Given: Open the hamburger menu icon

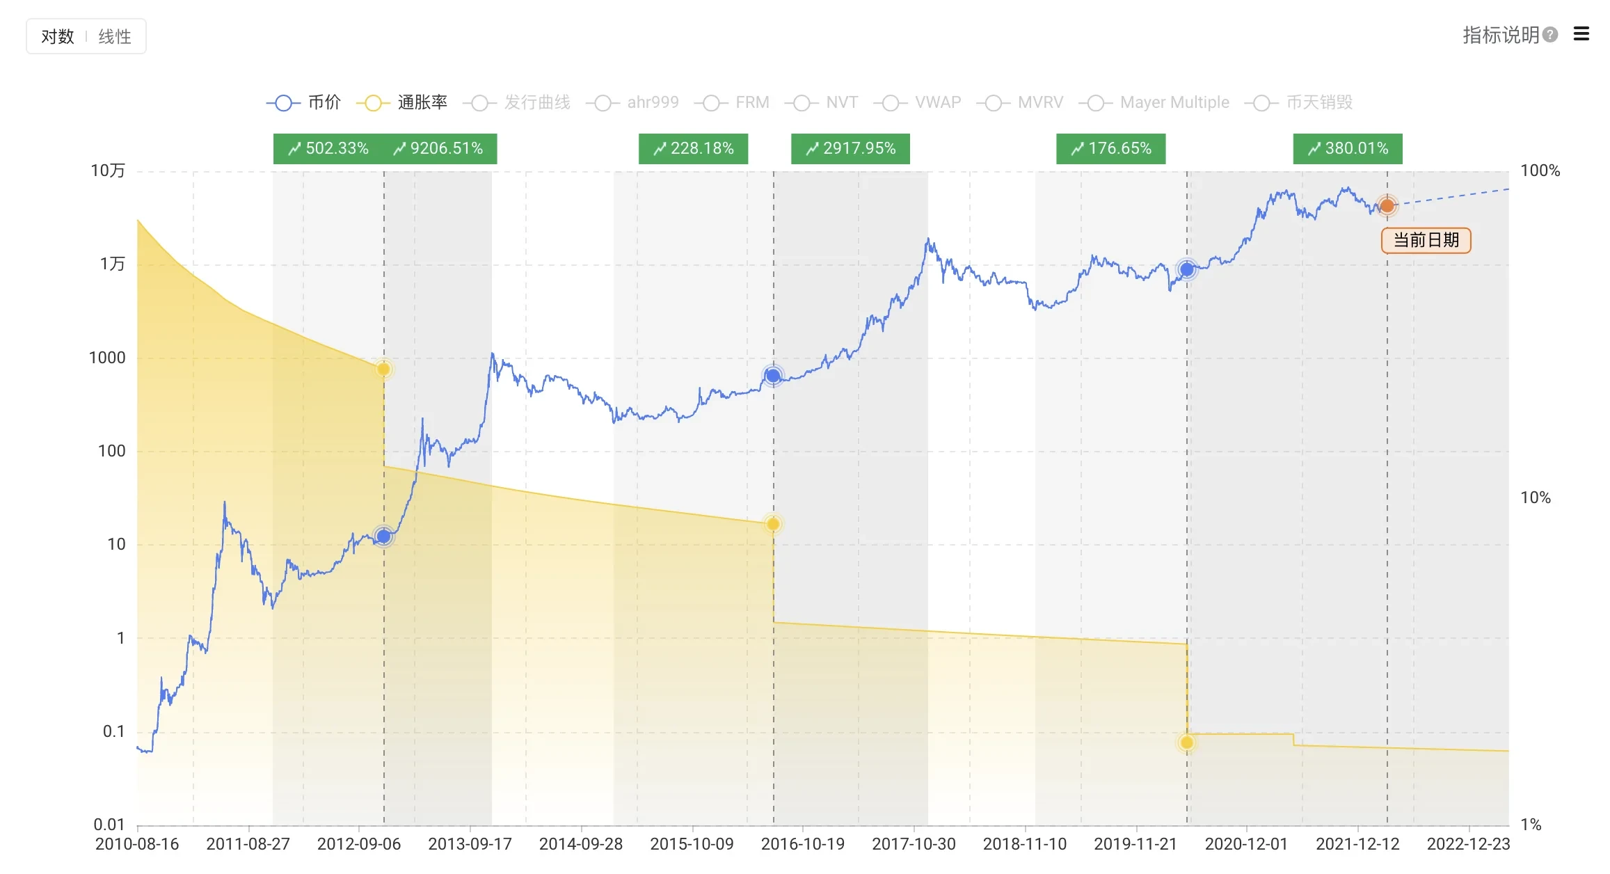Looking at the screenshot, I should (x=1581, y=34).
